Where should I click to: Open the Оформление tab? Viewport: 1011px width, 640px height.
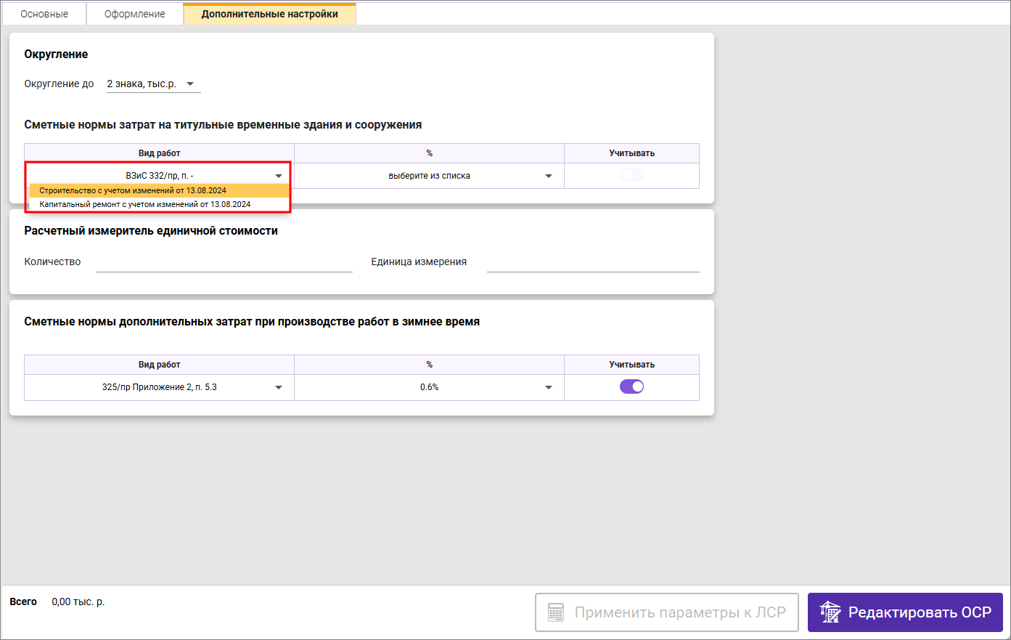[135, 14]
